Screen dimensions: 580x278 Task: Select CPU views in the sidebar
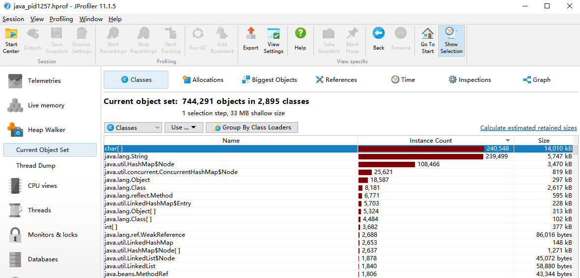tap(42, 186)
